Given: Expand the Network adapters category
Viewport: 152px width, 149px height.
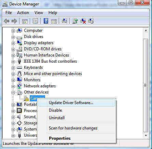Looking at the screenshot, I should tap(13, 86).
